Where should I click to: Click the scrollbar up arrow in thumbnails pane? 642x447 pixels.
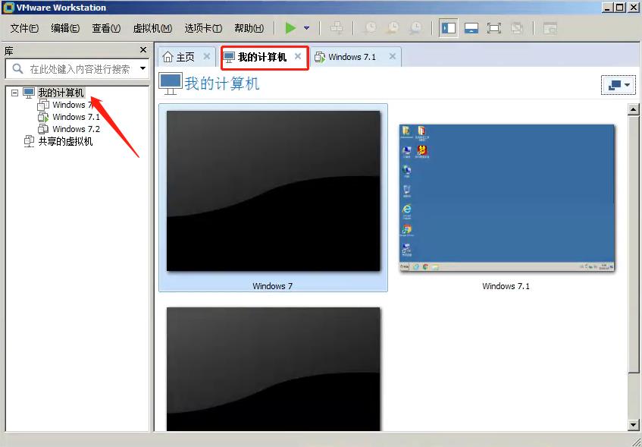(633, 109)
